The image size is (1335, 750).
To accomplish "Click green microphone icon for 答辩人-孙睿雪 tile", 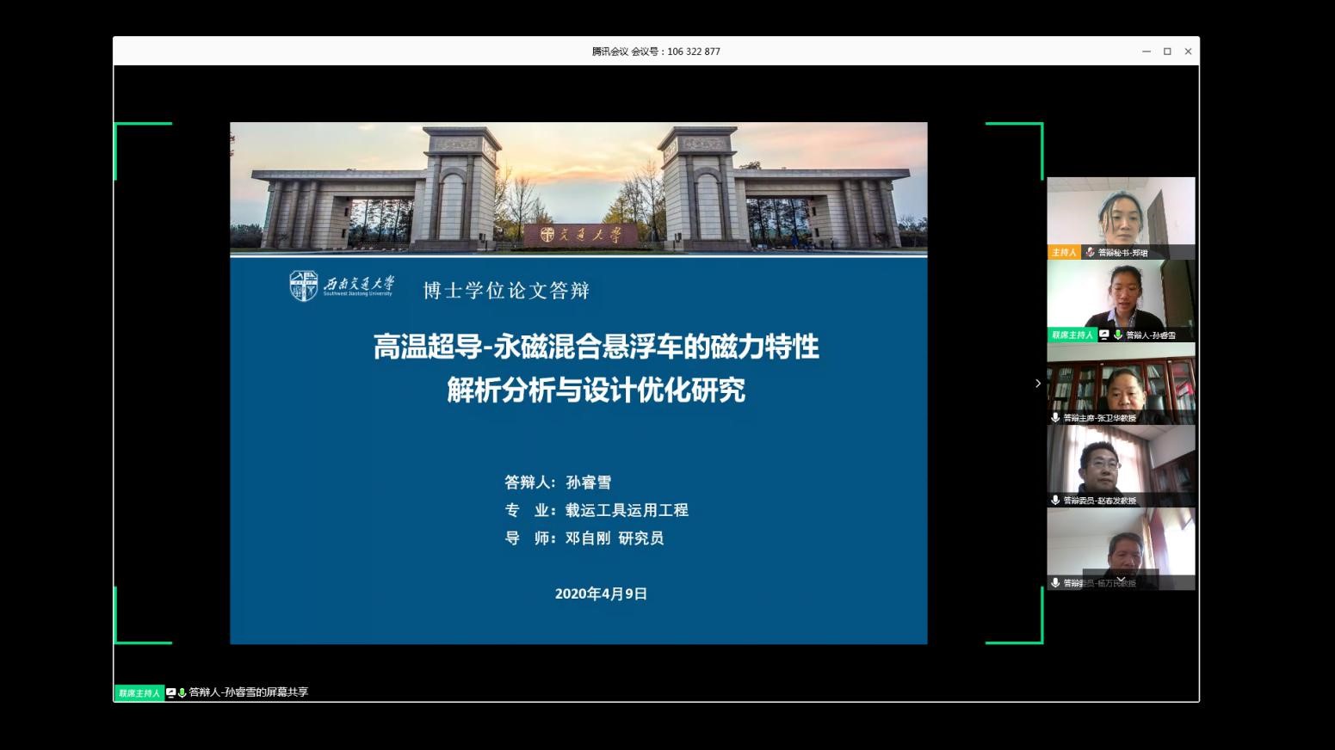I will [x=1118, y=335].
